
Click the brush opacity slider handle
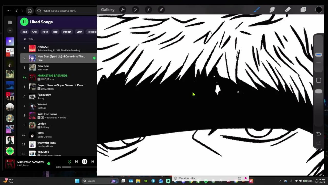pos(319,91)
